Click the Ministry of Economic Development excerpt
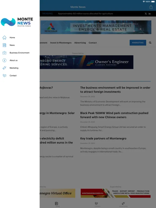The height and width of the screenshot is (208, 156). coord(113,103)
